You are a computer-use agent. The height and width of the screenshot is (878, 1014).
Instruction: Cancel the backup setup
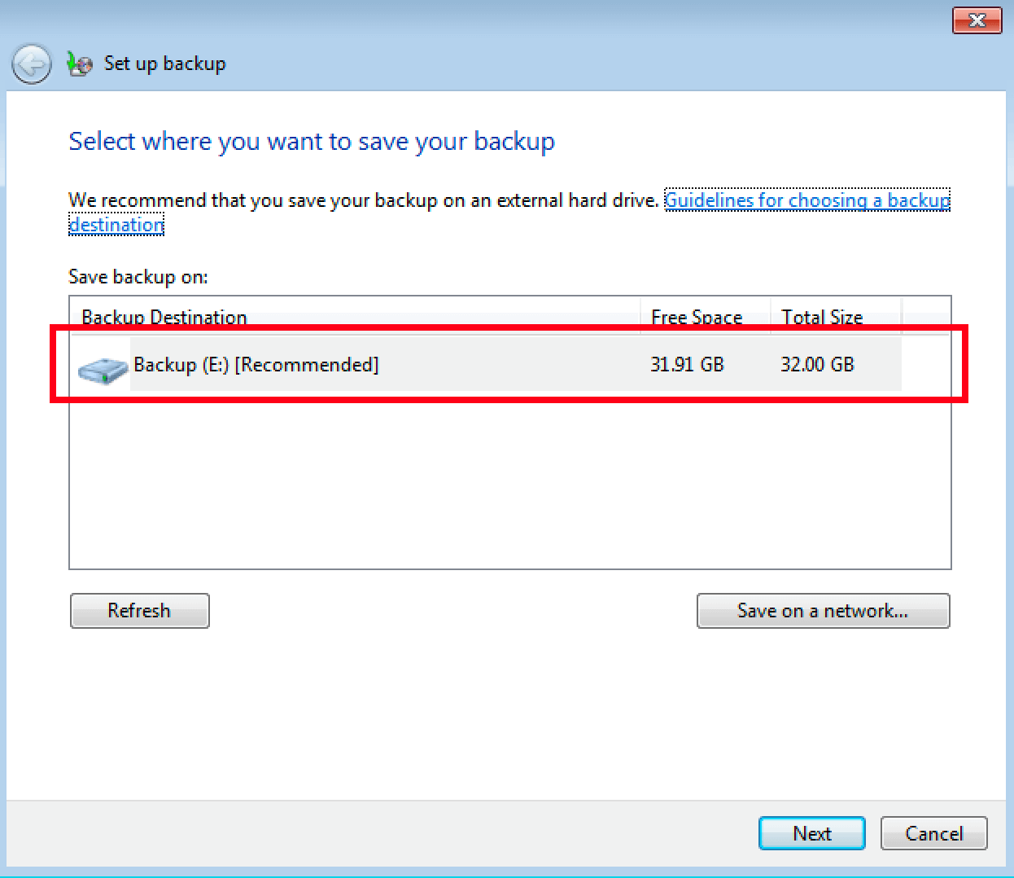tap(933, 833)
